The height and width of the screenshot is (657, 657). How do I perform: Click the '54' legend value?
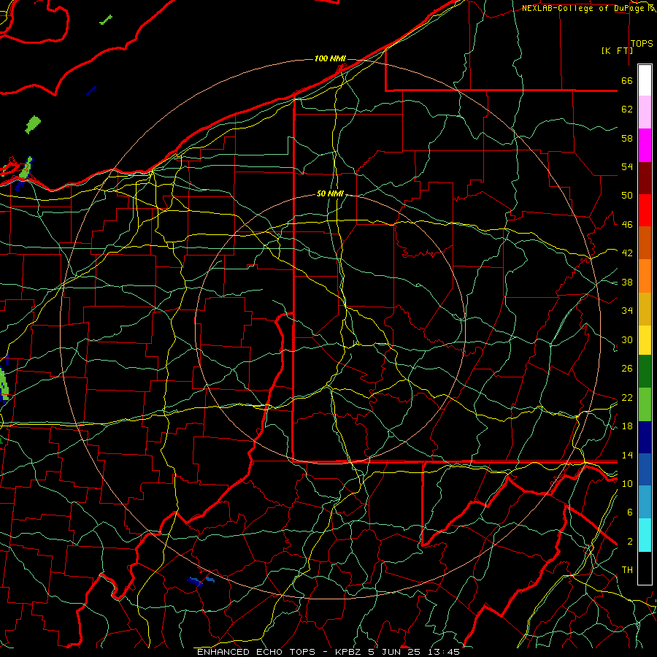point(627,166)
